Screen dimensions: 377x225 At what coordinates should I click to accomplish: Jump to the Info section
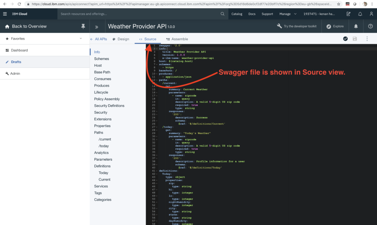(97, 52)
